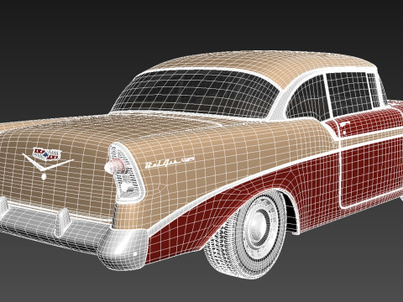Select the Chevrolet crest emblem on the trunk
This screenshot has height=302, width=403.
(47, 154)
